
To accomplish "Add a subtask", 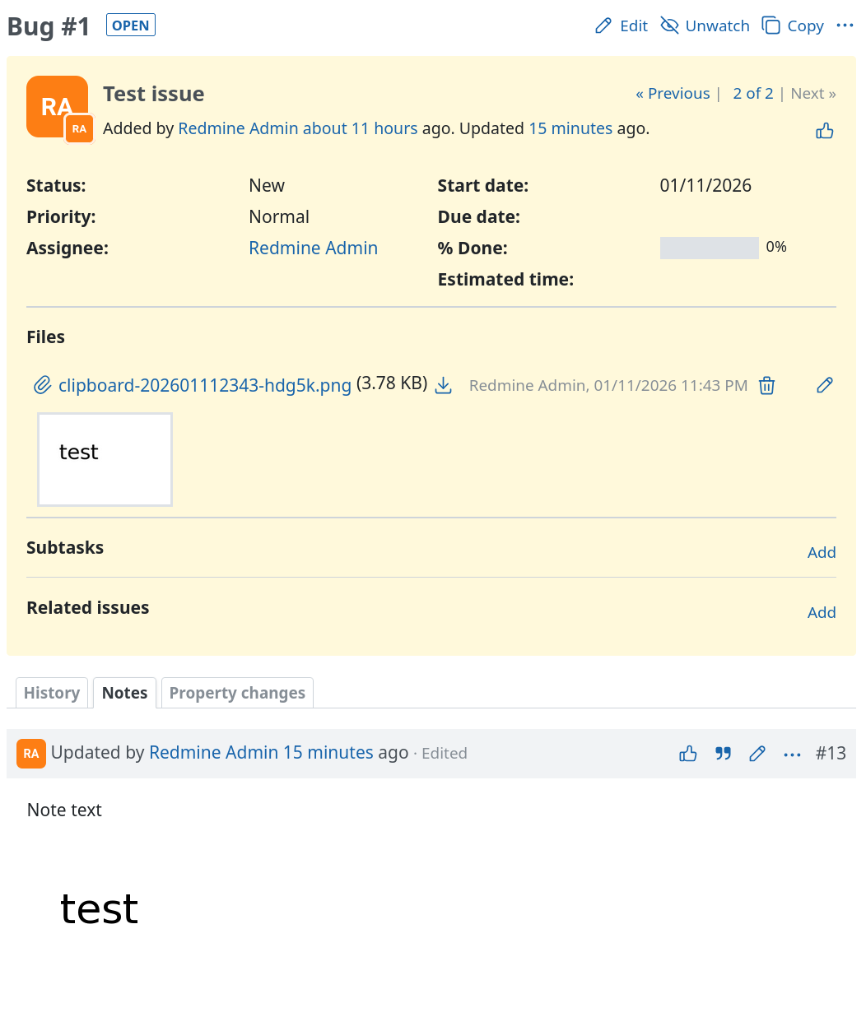I will [x=821, y=552].
